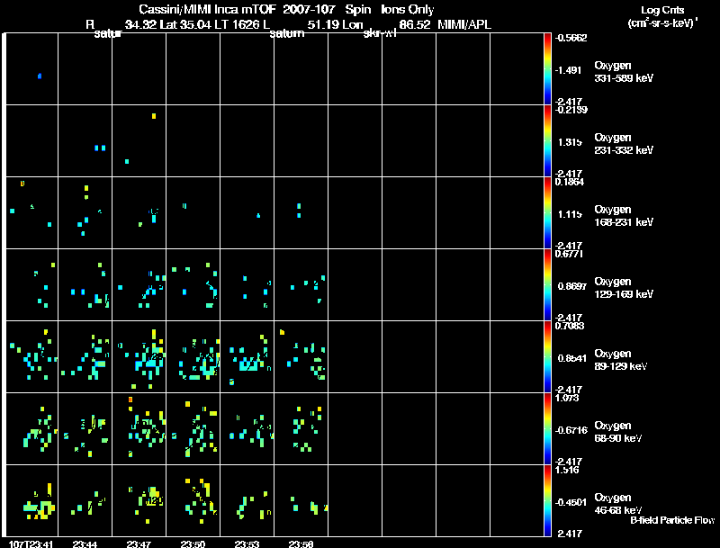
Task: Click the color bar for the 46-68 keV row
Action: pos(547,500)
